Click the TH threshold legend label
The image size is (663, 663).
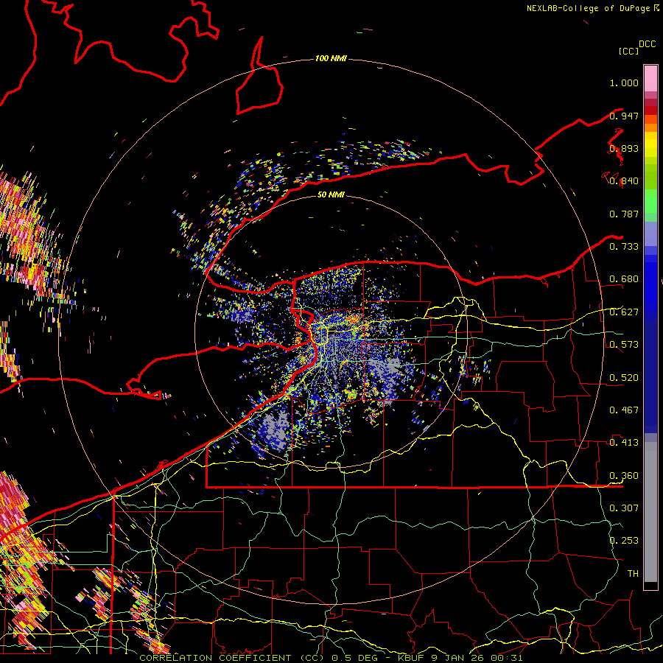coord(633,574)
